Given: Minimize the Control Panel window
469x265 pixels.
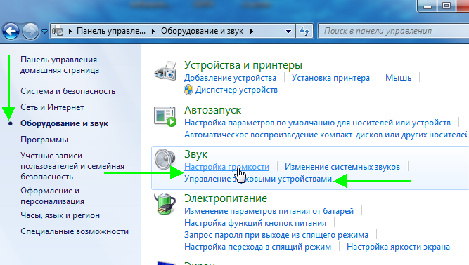Looking at the screenshot, I should point(428,6).
